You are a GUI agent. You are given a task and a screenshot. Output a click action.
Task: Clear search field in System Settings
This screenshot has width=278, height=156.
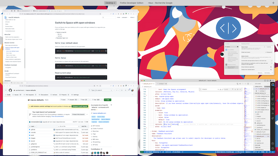[237, 47]
